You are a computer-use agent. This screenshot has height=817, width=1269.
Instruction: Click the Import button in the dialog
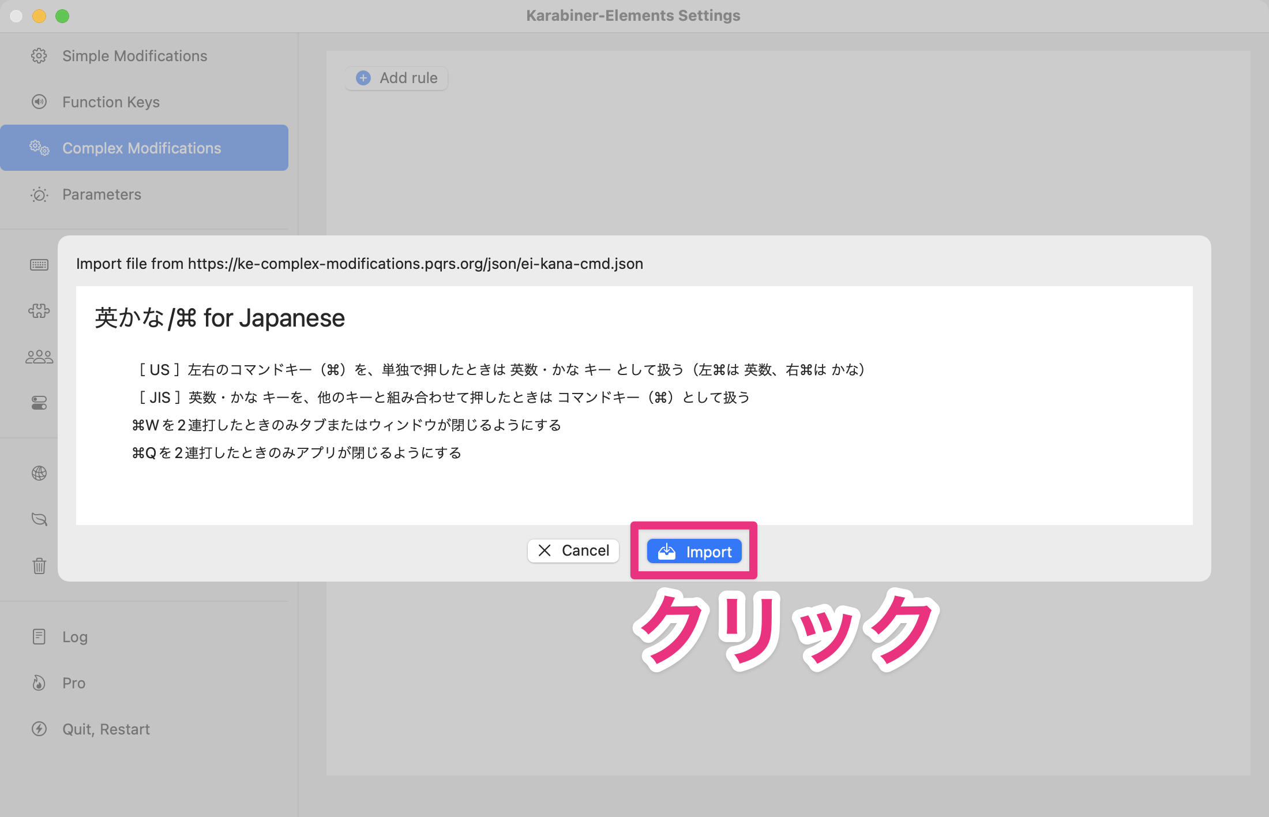694,551
